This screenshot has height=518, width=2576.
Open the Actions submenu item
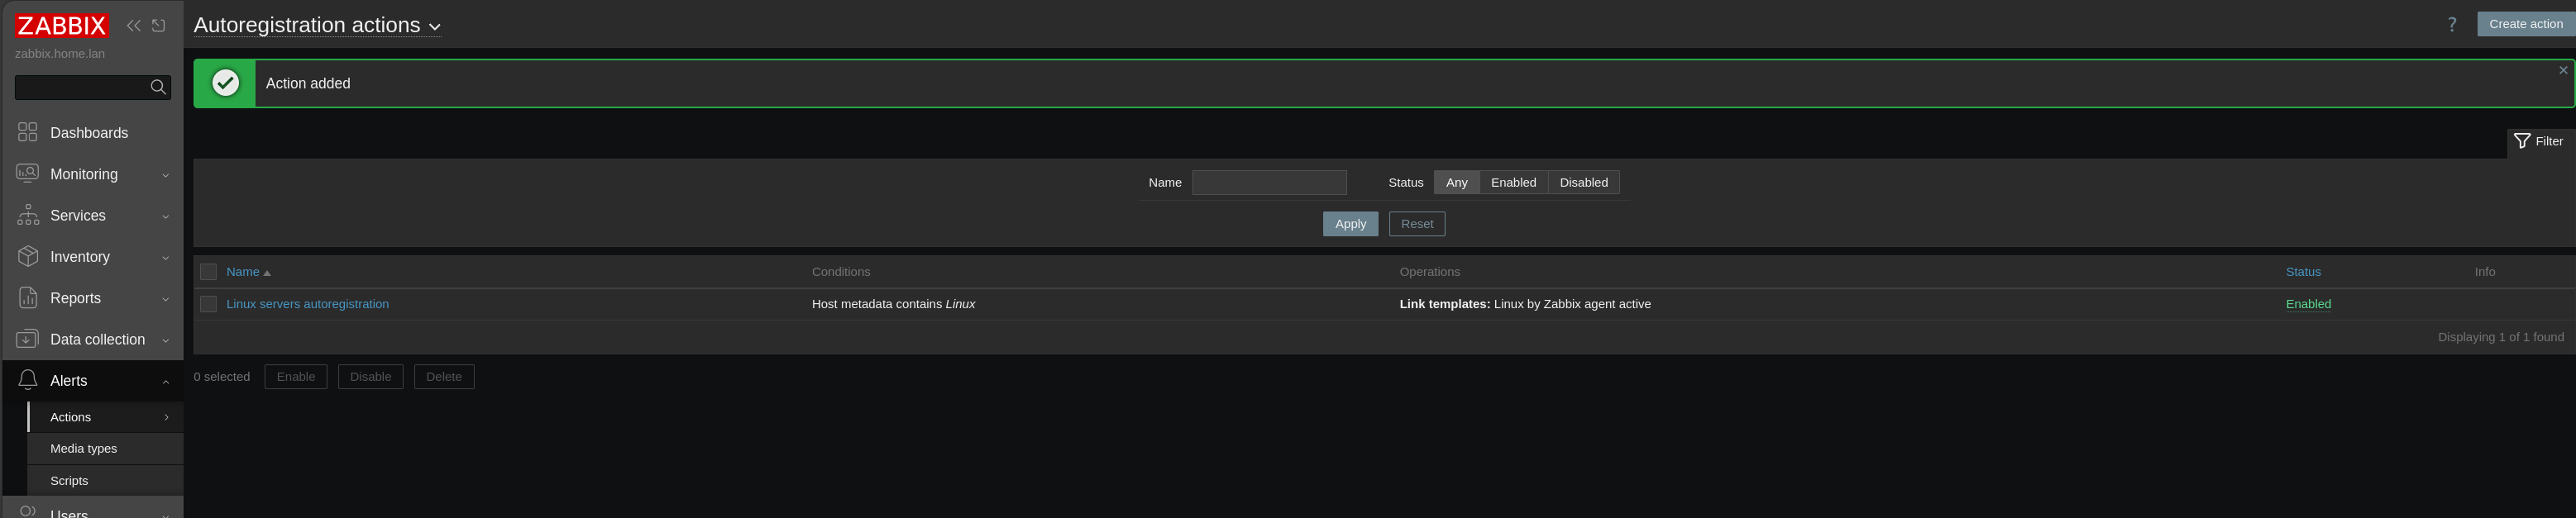[105, 417]
